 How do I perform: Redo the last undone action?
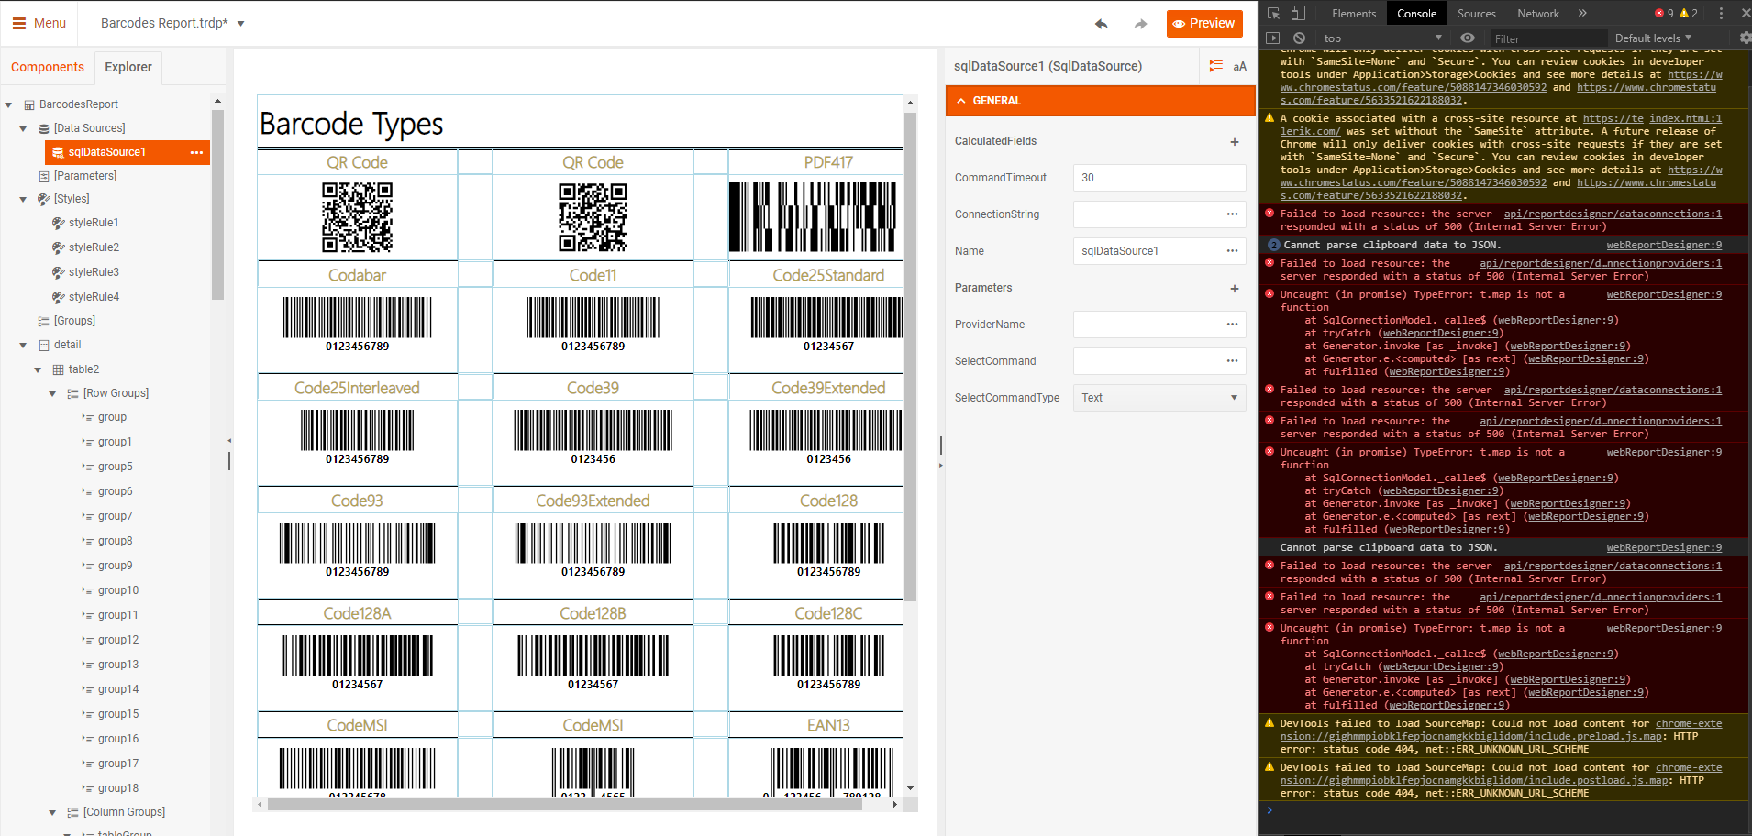coord(1140,24)
